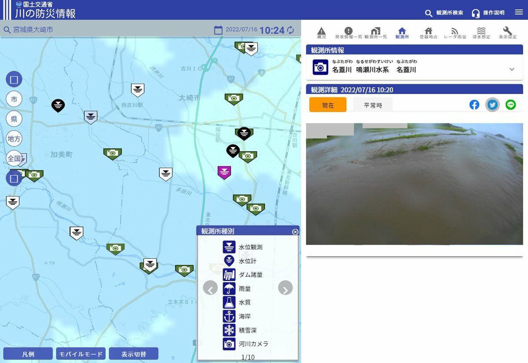Switch to the 概況 overview tab
The height and width of the screenshot is (363, 528).
coord(322,33)
